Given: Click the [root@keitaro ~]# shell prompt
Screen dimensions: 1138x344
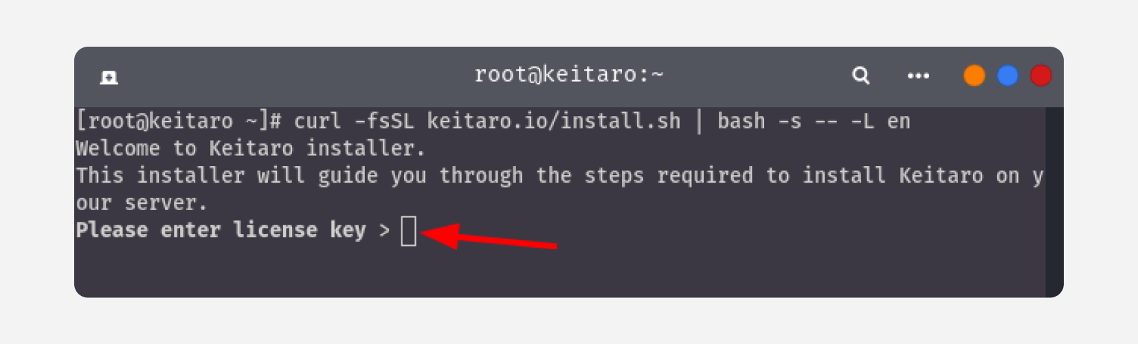Looking at the screenshot, I should (179, 122).
